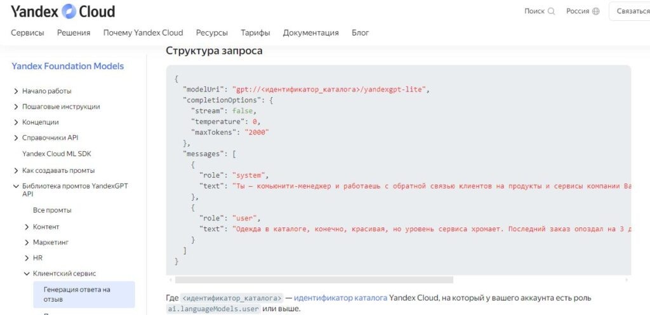Click the Структура запроса heading
This screenshot has width=650, height=315.
coord(215,51)
